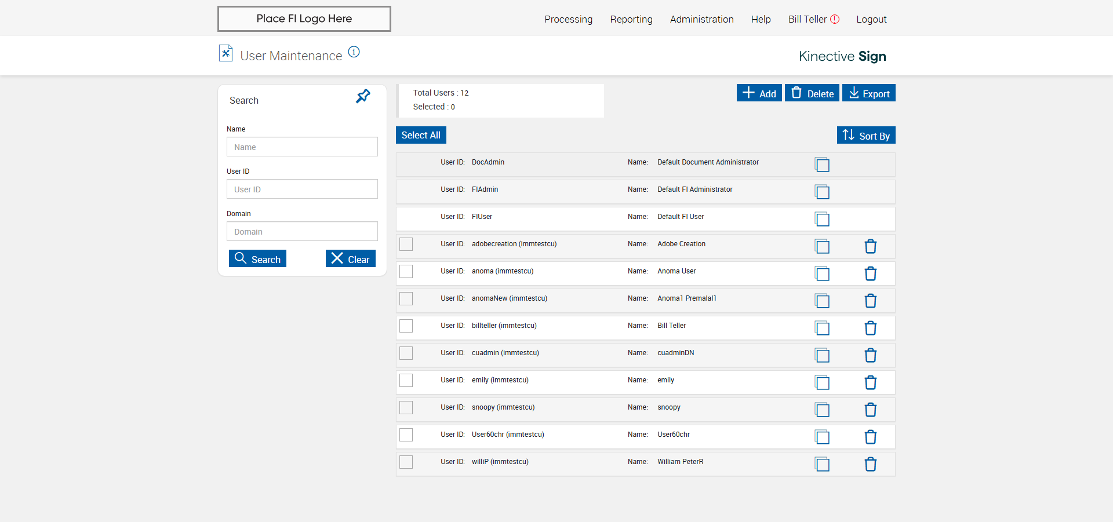Viewport: 1113px width, 522px height.
Task: Click the pin icon in Search panel
Action: [363, 96]
